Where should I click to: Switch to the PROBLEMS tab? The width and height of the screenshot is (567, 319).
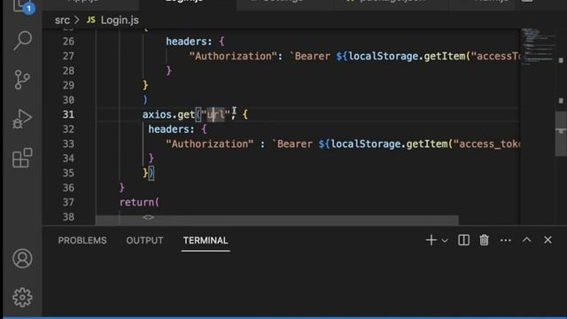click(x=82, y=240)
